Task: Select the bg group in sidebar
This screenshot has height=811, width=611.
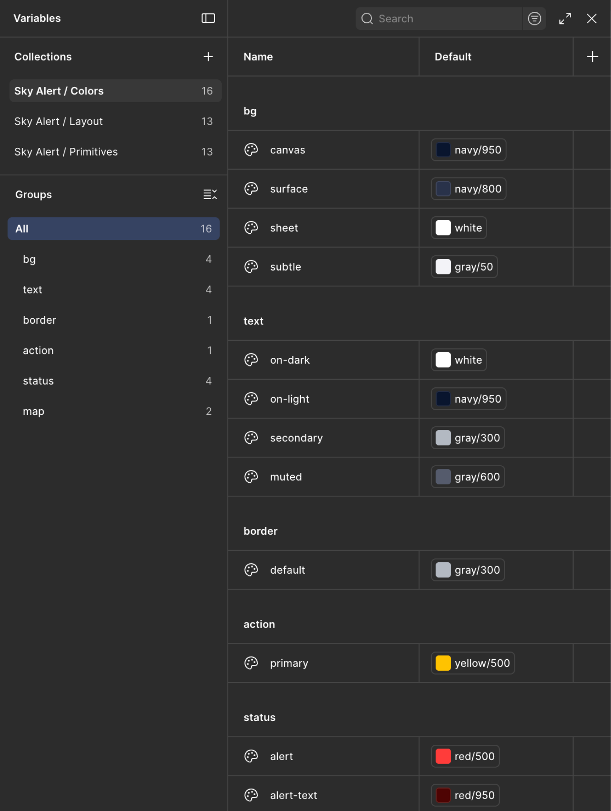Action: (114, 259)
